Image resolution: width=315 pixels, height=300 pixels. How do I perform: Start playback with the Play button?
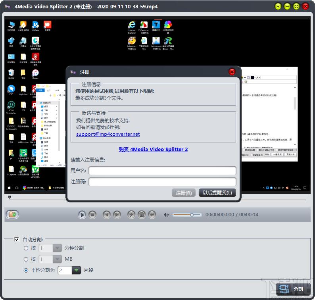click(x=82, y=215)
